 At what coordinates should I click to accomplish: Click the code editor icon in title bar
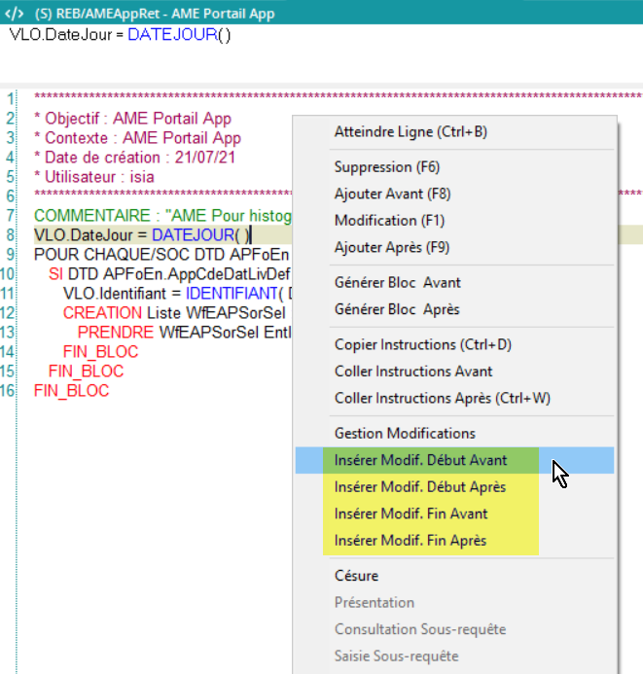click(15, 14)
